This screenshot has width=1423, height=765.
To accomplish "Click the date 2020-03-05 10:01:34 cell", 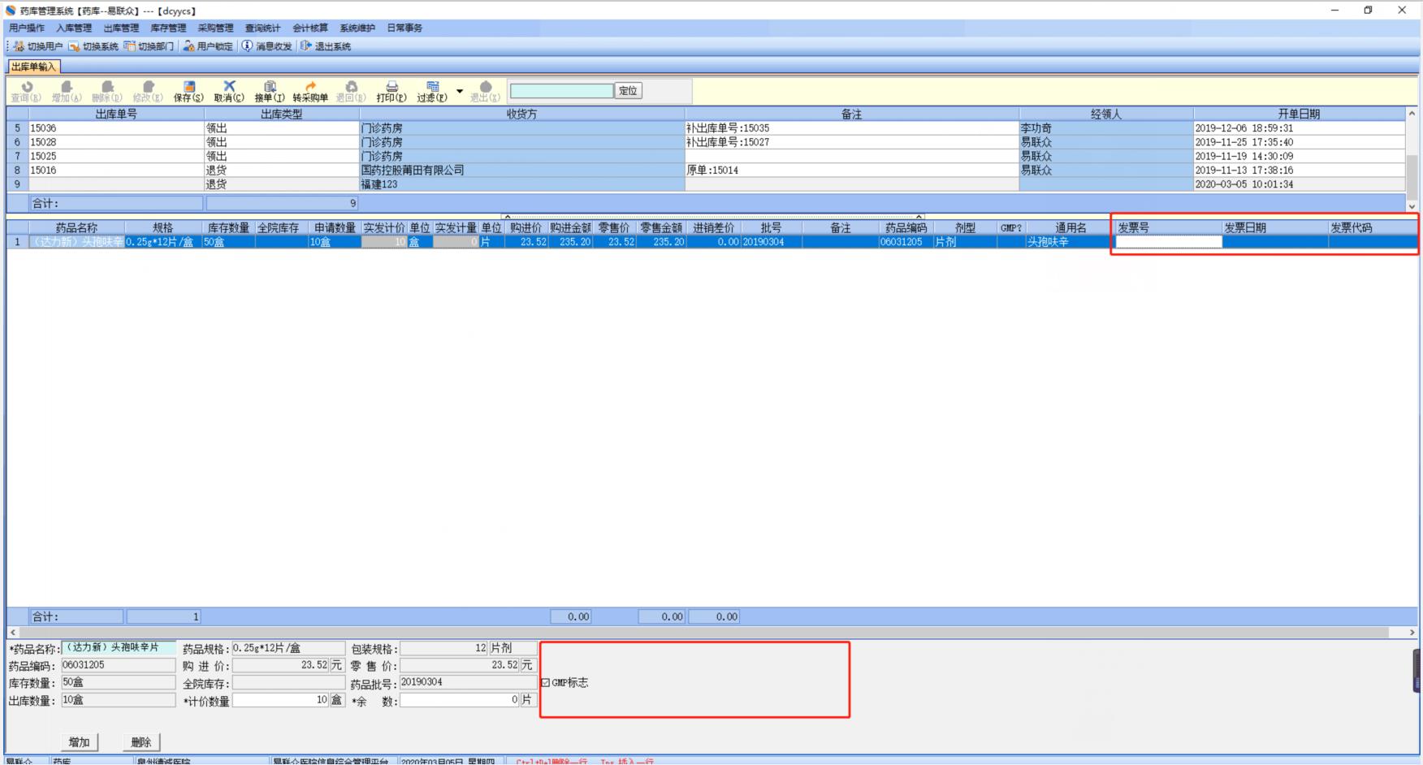I will [1300, 184].
